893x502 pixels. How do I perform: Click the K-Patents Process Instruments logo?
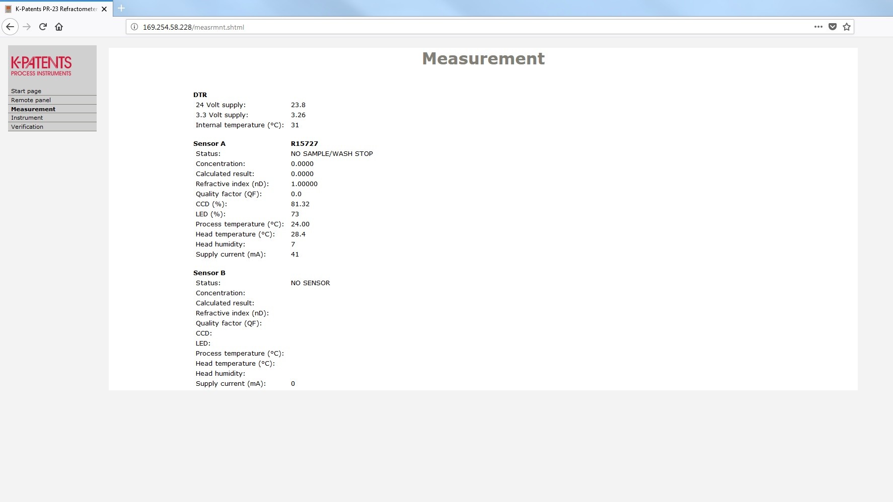pos(41,66)
